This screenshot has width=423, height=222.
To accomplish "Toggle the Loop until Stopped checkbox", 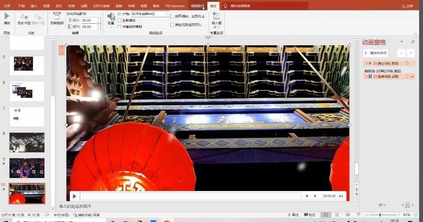I will point(172,16).
